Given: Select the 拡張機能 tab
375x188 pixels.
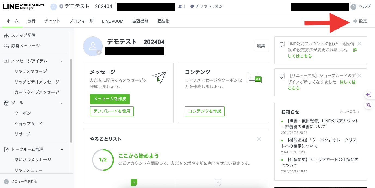Looking at the screenshot, I should tap(140, 21).
